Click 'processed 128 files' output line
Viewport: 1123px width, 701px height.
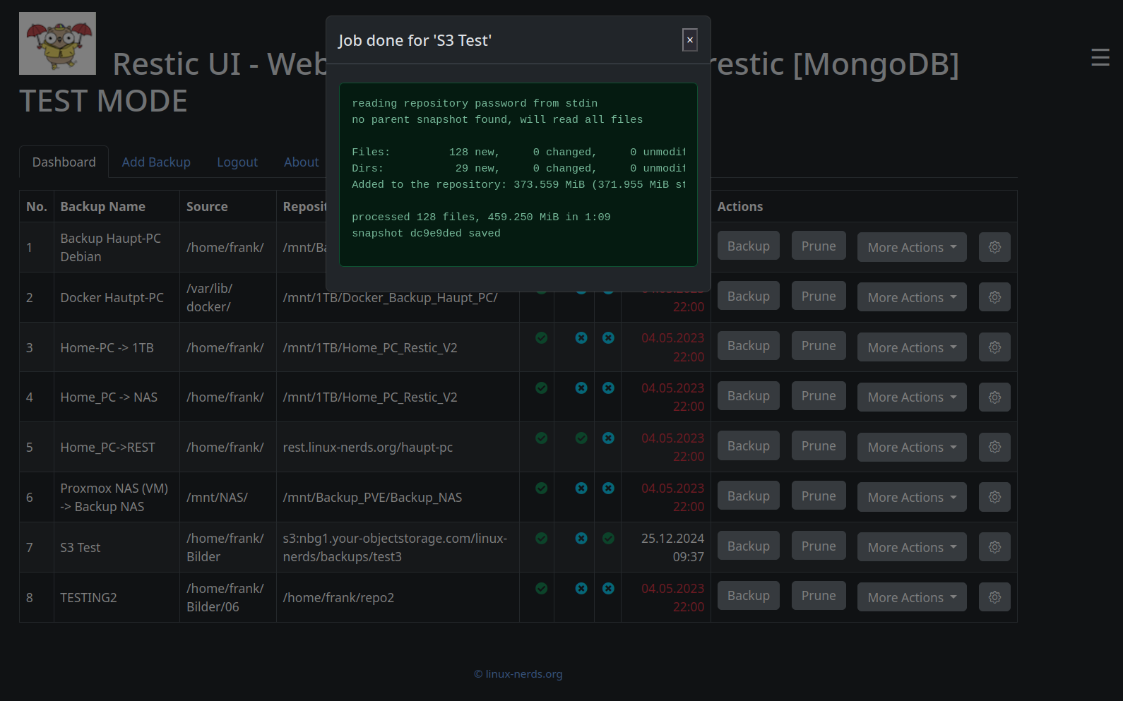click(481, 217)
